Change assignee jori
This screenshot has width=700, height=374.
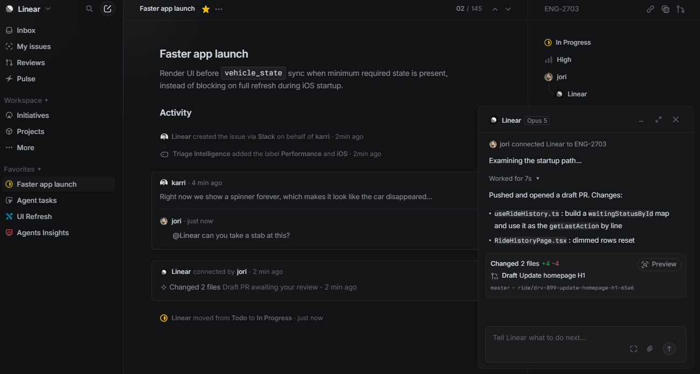point(556,77)
